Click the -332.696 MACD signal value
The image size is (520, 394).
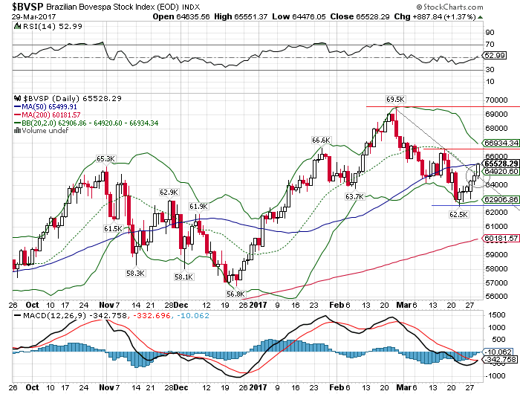coord(152,315)
